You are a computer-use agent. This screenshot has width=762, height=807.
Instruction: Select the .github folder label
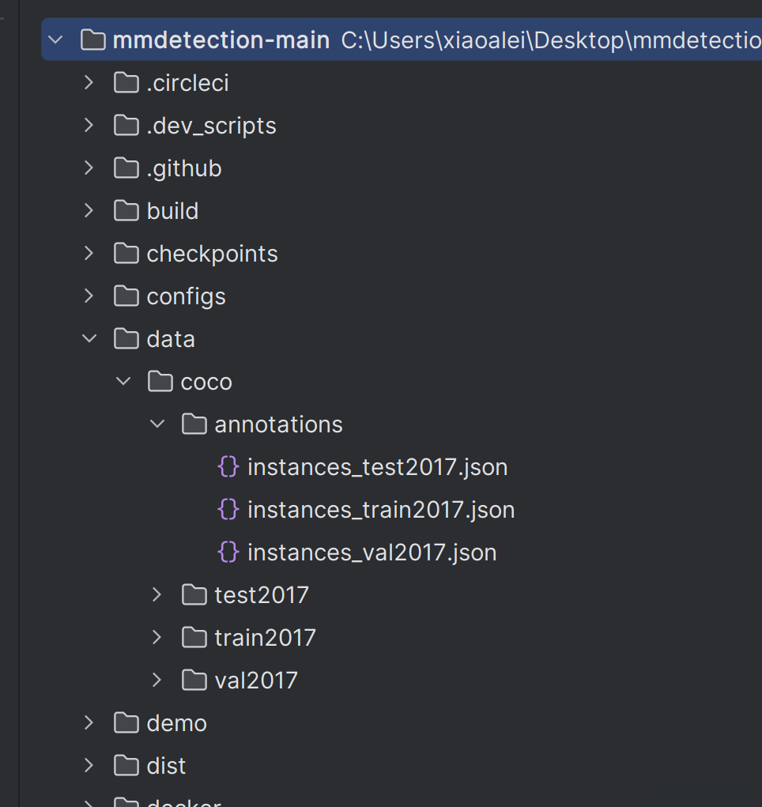point(183,168)
